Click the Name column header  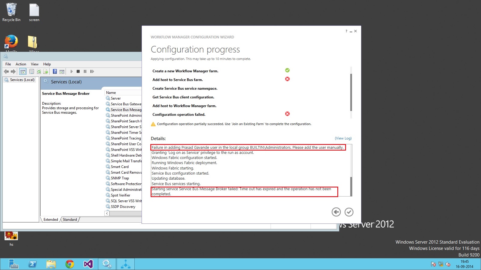pos(123,93)
